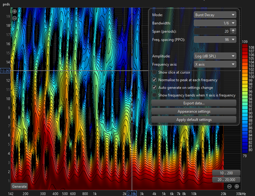Open the Freq. spacing (PPO) dropdown

[x=215, y=40]
